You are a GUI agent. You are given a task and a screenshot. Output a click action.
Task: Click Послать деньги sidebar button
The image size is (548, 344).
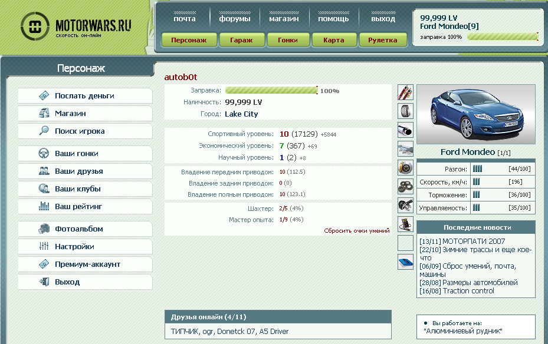84,96
